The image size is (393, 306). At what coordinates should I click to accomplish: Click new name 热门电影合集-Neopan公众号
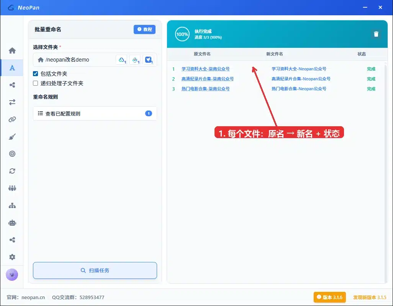[299, 89]
